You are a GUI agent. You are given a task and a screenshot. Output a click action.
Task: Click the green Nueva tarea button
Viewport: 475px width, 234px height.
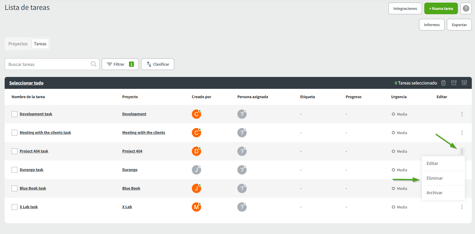pyautogui.click(x=441, y=8)
